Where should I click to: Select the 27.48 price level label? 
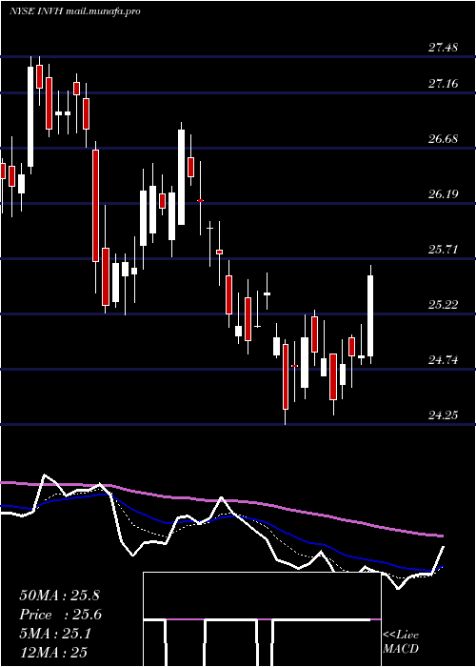tap(443, 48)
